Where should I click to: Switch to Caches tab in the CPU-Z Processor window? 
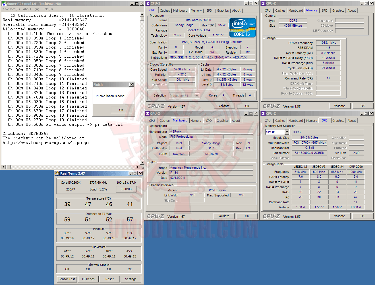click(165, 11)
